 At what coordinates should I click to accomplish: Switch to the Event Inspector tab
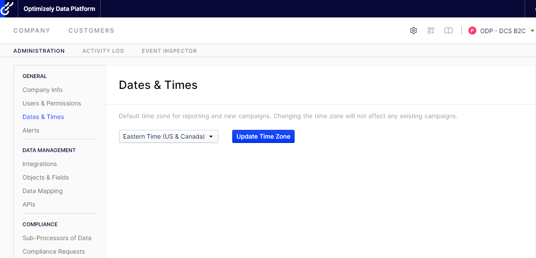169,51
